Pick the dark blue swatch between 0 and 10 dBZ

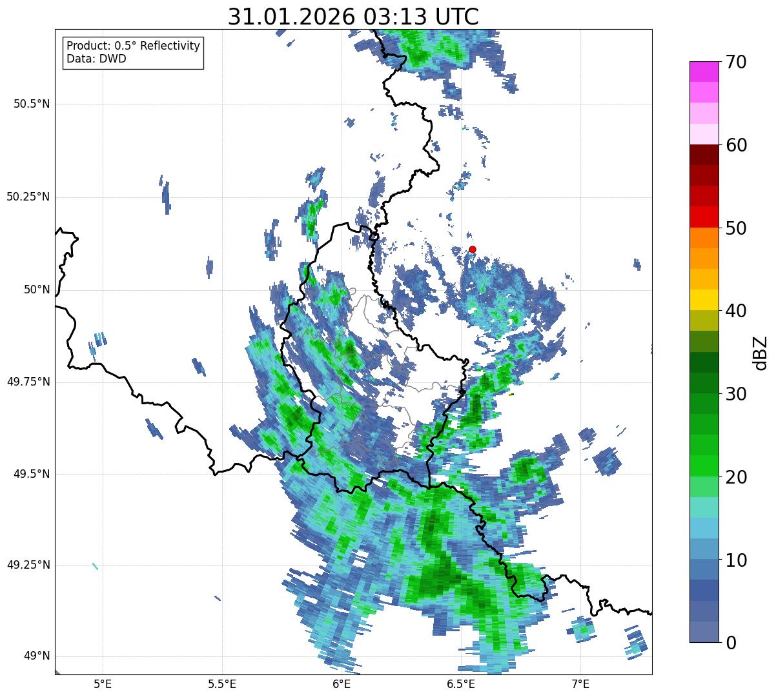click(x=704, y=591)
